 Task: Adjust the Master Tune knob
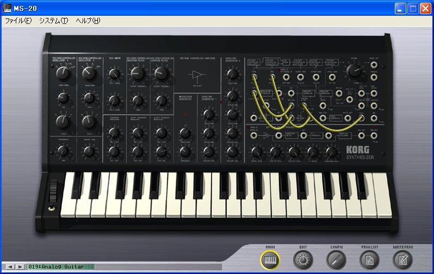89,151
